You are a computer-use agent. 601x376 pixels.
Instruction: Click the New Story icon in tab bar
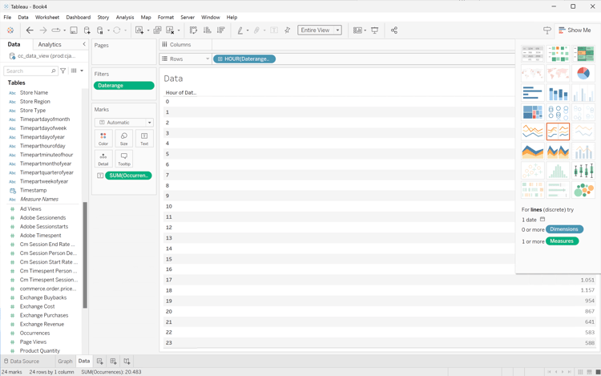tap(127, 361)
